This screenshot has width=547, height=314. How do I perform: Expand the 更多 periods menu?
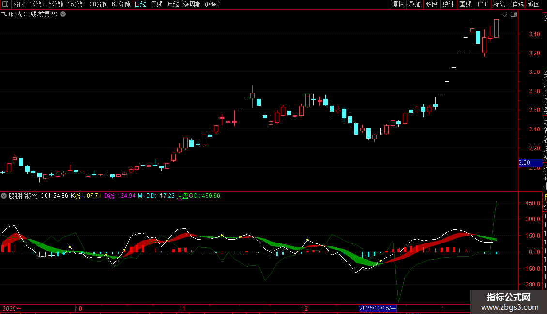tap(213, 4)
